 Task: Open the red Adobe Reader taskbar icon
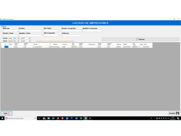pyautogui.click(x=62, y=118)
